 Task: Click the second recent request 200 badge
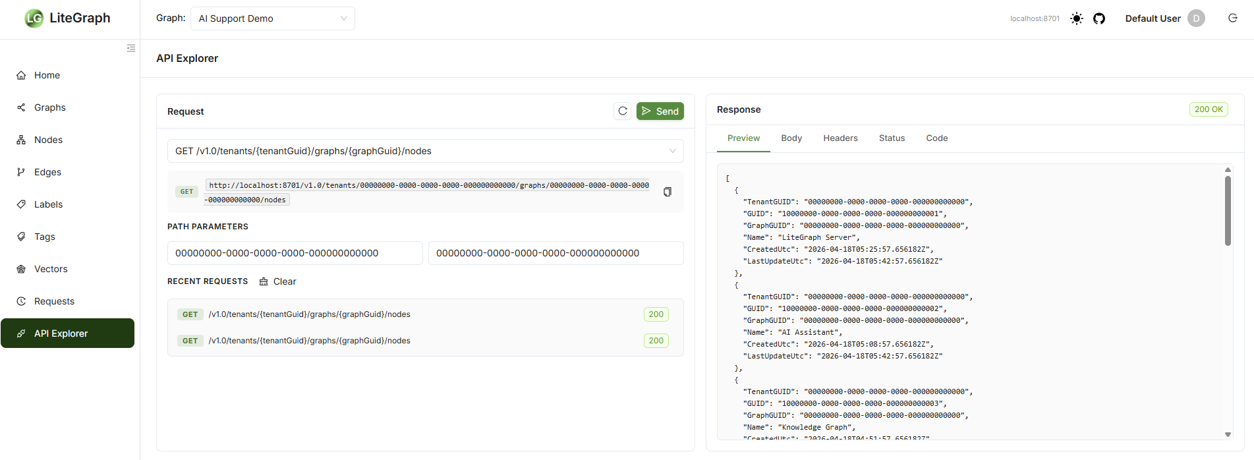click(x=656, y=341)
